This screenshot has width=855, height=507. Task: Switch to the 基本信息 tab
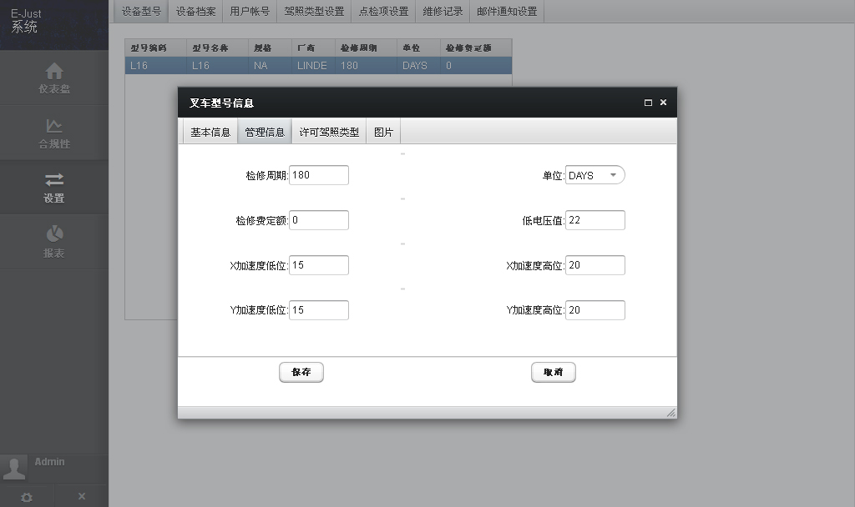click(210, 132)
